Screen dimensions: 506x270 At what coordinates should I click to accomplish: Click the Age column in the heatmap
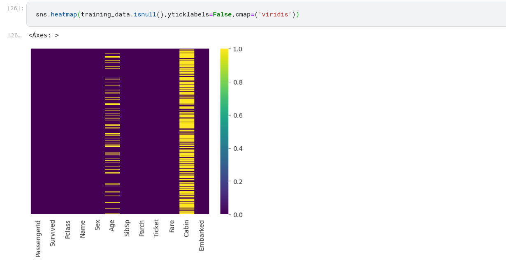112,132
